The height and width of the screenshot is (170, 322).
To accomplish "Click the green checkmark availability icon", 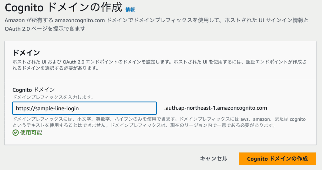I will coord(16,133).
